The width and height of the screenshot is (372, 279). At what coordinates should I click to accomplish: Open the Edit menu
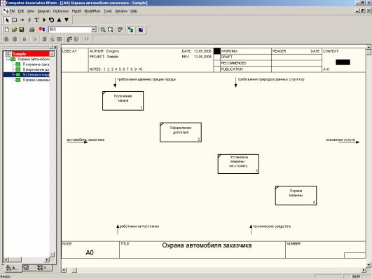point(21,11)
